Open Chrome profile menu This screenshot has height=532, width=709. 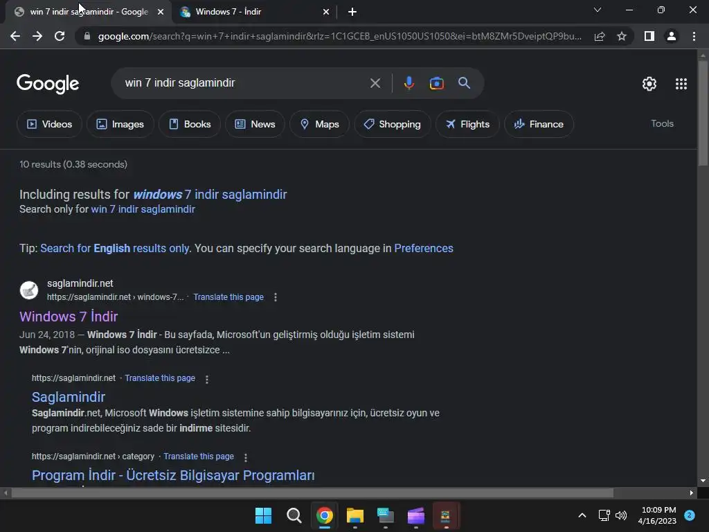tap(672, 36)
